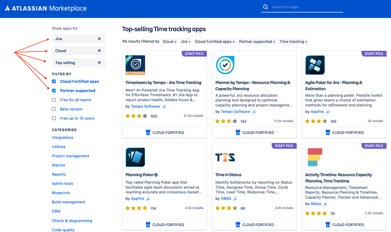Open the Integrations category
The image size is (391, 232).
coord(63,137)
